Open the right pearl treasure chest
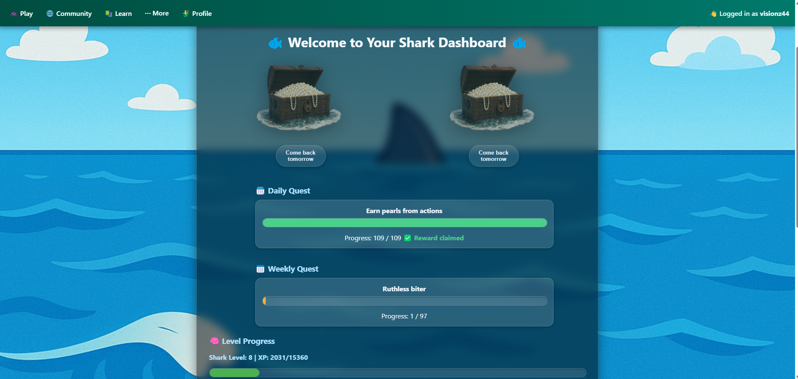Image resolution: width=798 pixels, height=379 pixels. (492, 97)
